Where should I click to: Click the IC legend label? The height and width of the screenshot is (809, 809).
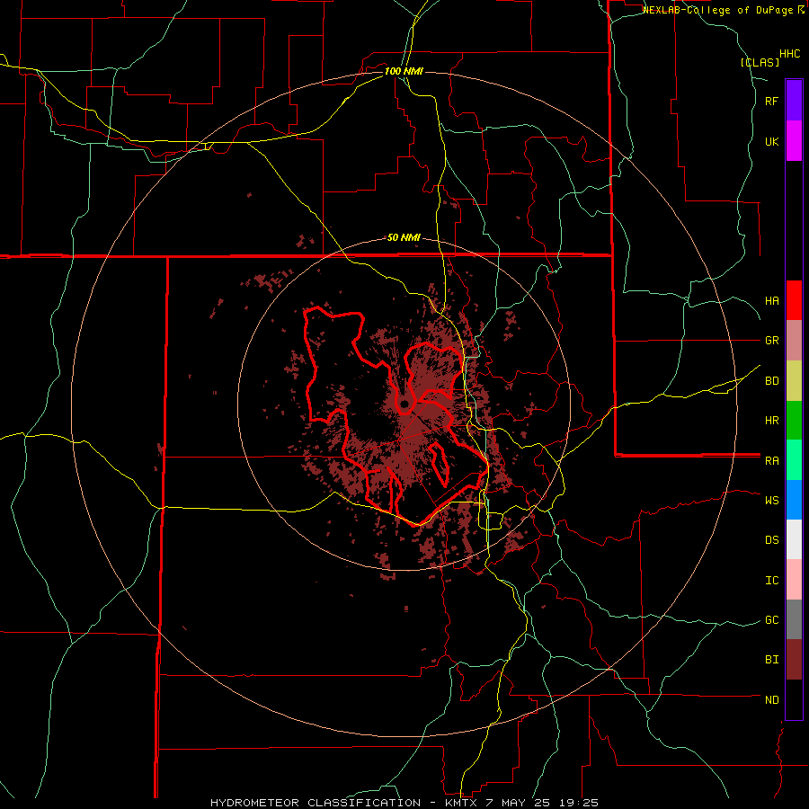771,581
